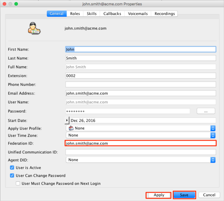Image resolution: width=224 pixels, height=201 pixels.
Task: Toggle User Can Change Password checkbox
Action: click(12, 175)
